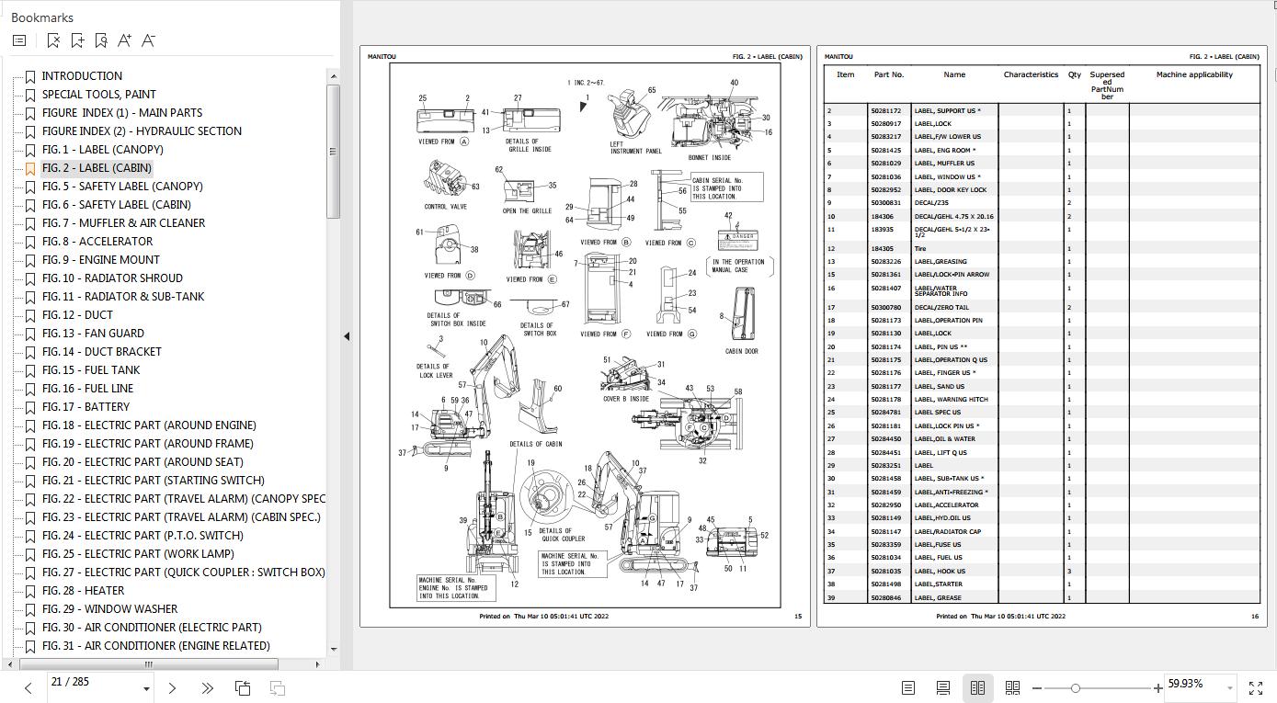Viewport: 1277px width, 703px height.
Task: Open the bookmark options list icon
Action: tap(19, 40)
